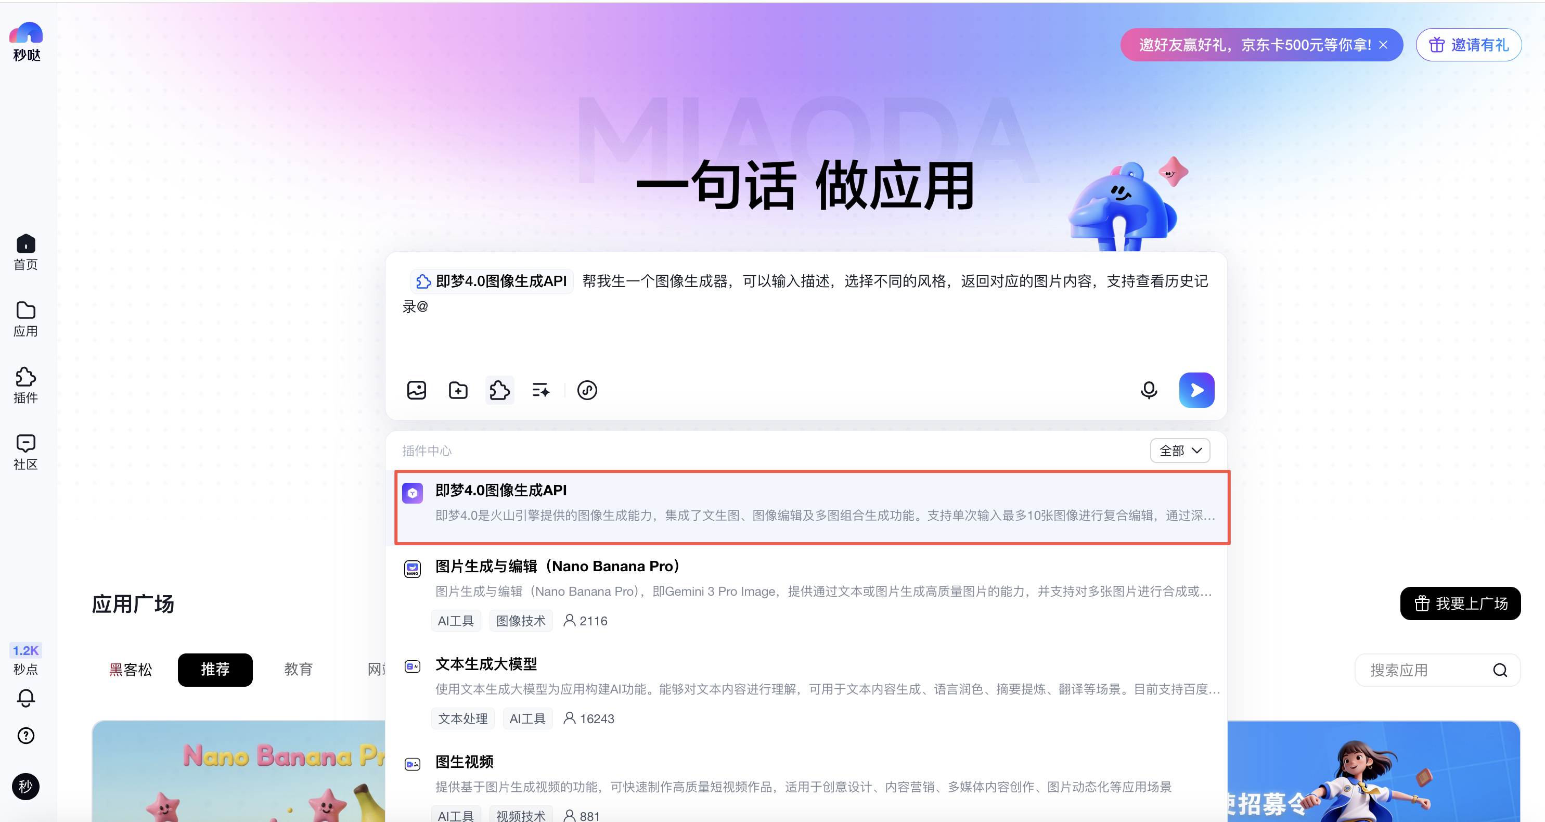1545x822 pixels.
Task: Send the prompt with the blue arrow button
Action: click(1196, 390)
